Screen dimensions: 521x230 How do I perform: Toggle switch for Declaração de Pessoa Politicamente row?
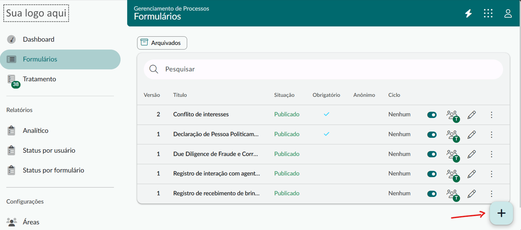coord(432,134)
